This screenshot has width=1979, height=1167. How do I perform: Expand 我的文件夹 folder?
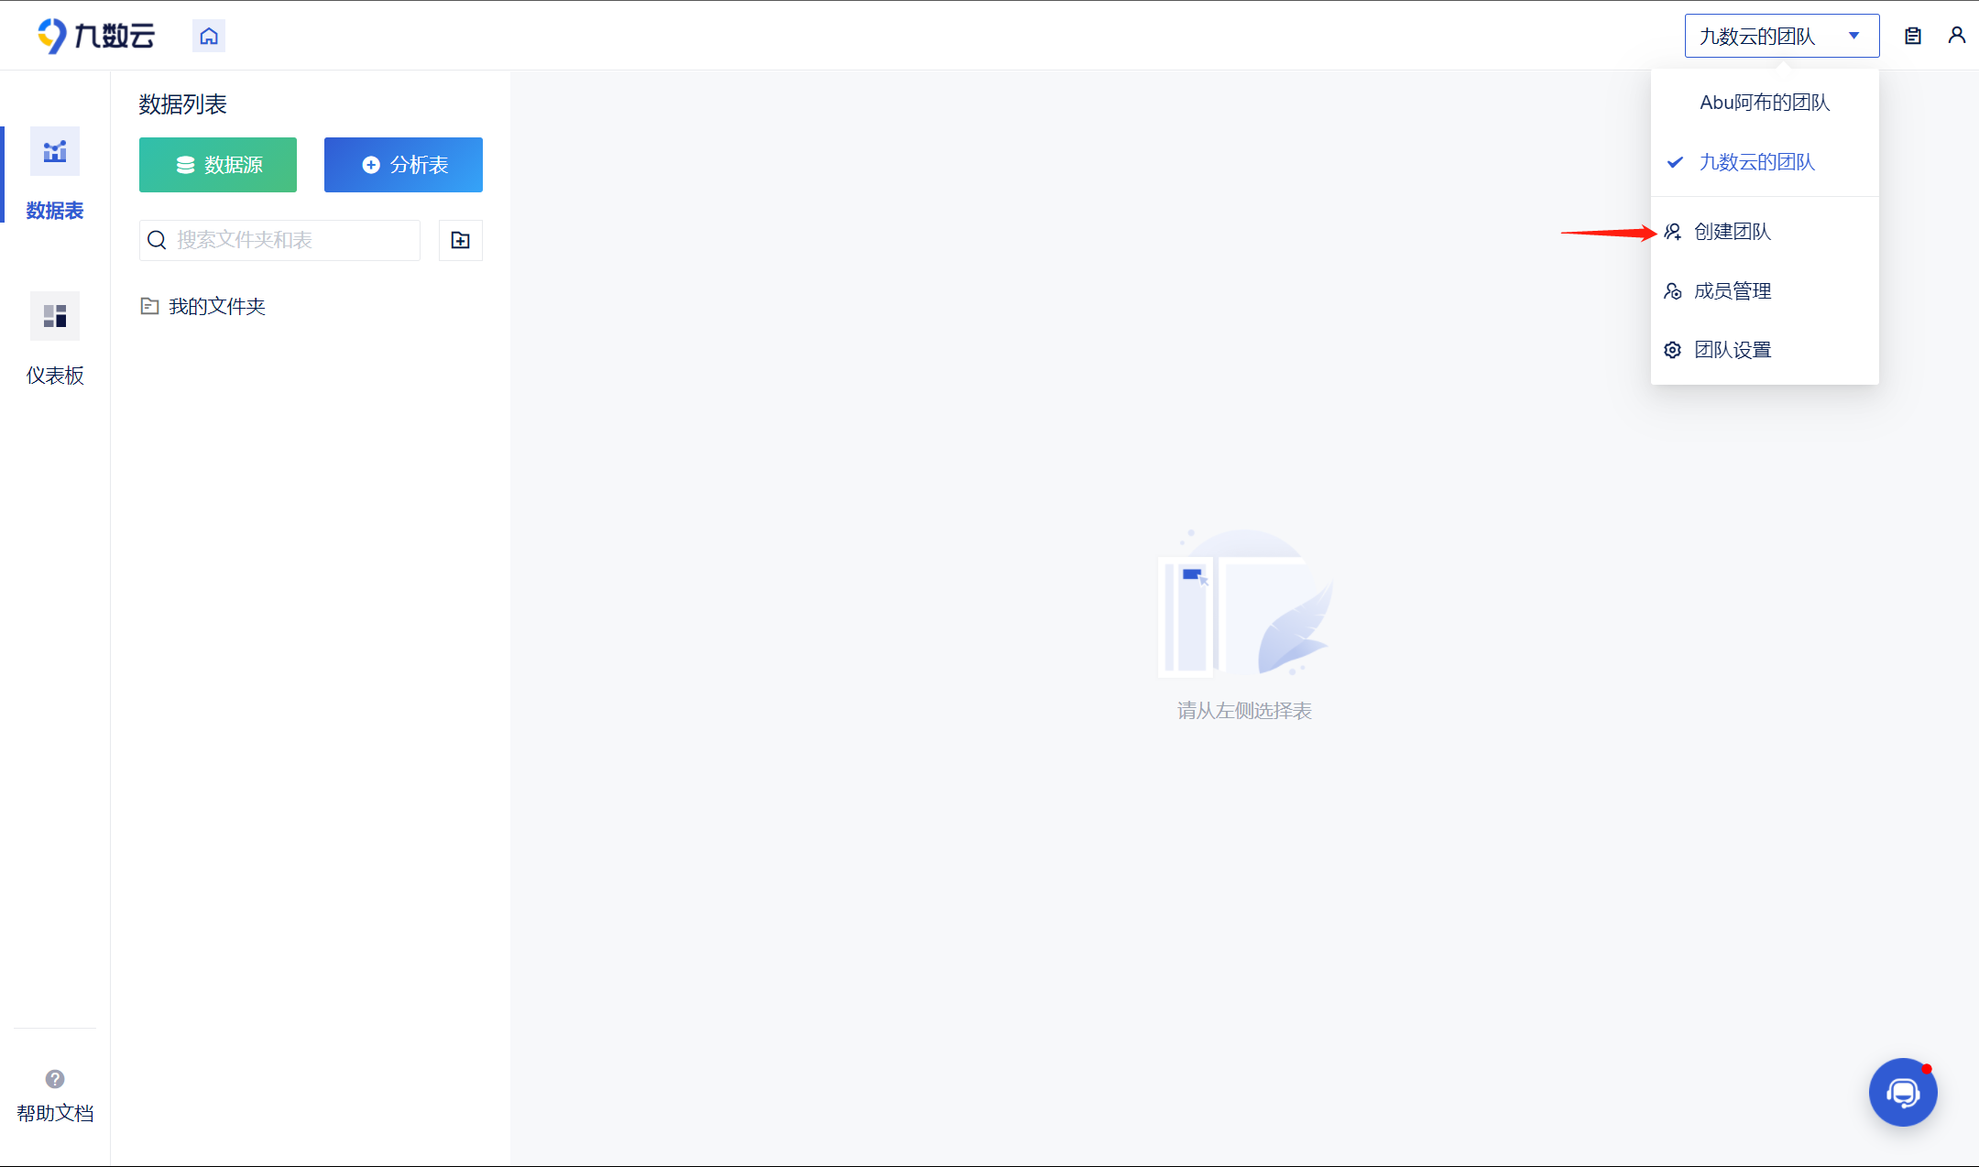216,306
